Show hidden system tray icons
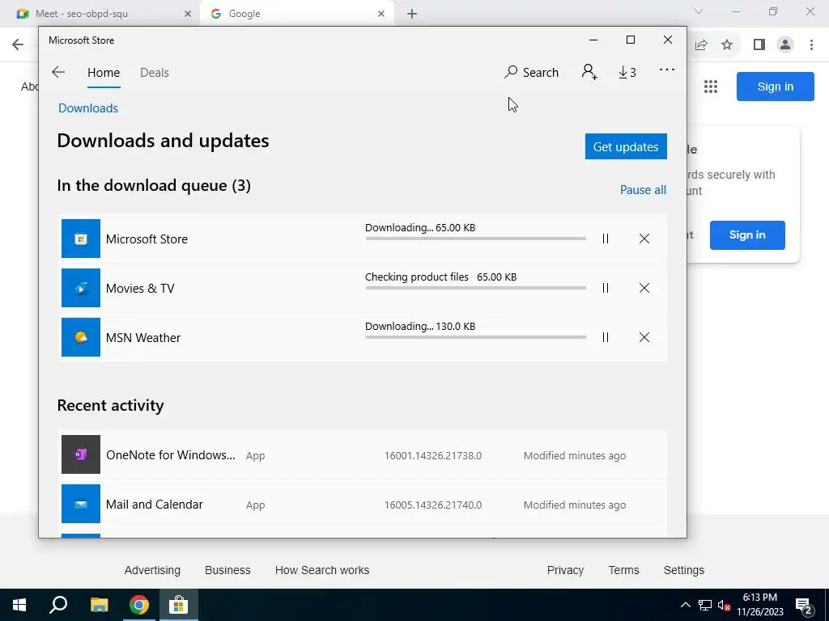This screenshot has width=829, height=621. 685,605
